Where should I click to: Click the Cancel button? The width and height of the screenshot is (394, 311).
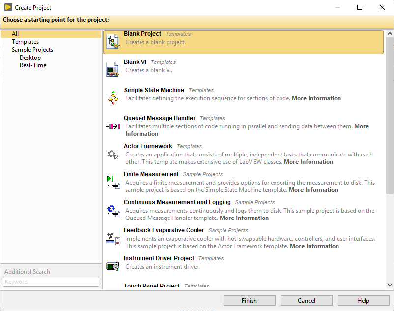tap(307, 301)
